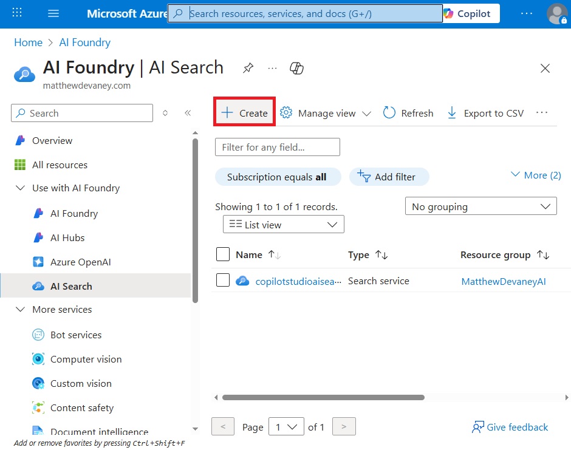This screenshot has width=571, height=450.
Task: Focus the Filter for any field box
Action: click(278, 147)
